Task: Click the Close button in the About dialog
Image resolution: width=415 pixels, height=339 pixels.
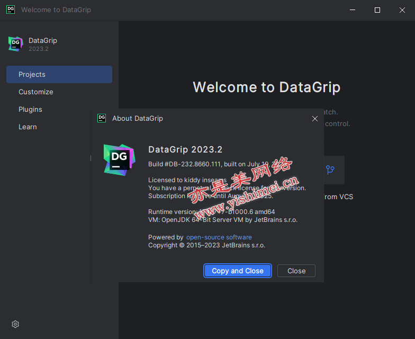Action: pyautogui.click(x=296, y=271)
